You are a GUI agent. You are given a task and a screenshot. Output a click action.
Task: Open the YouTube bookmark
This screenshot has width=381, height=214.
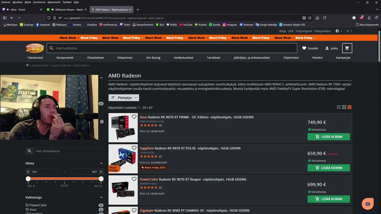click(186, 25)
